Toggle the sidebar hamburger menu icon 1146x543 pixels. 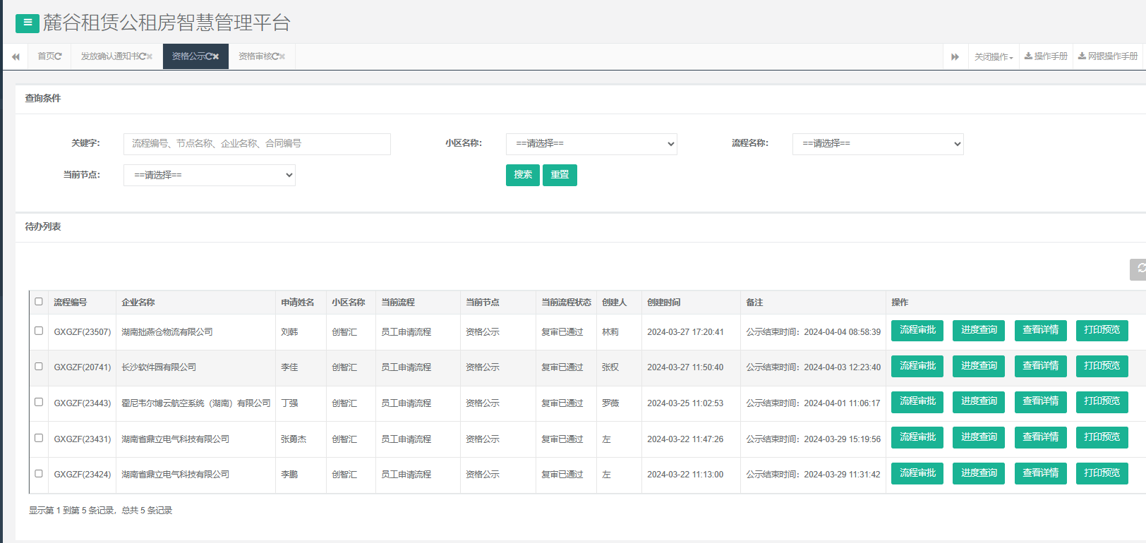click(28, 23)
